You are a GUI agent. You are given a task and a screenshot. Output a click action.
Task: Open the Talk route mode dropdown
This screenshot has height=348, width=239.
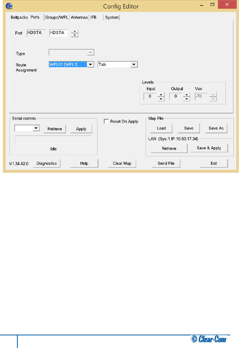pos(134,64)
